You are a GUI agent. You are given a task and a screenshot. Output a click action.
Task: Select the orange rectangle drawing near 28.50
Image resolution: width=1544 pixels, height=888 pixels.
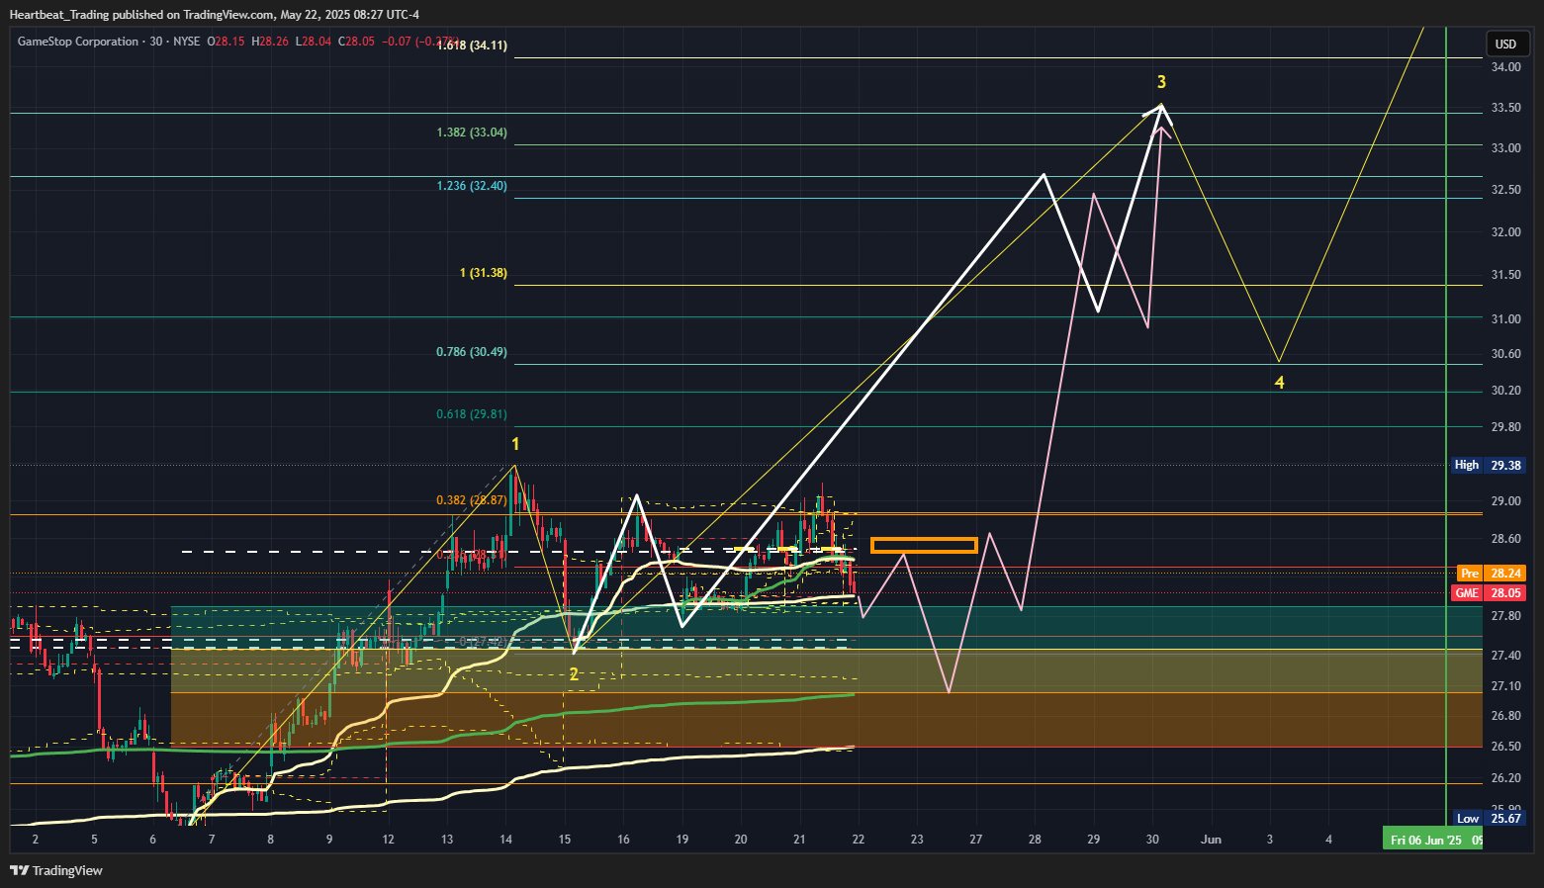(924, 545)
